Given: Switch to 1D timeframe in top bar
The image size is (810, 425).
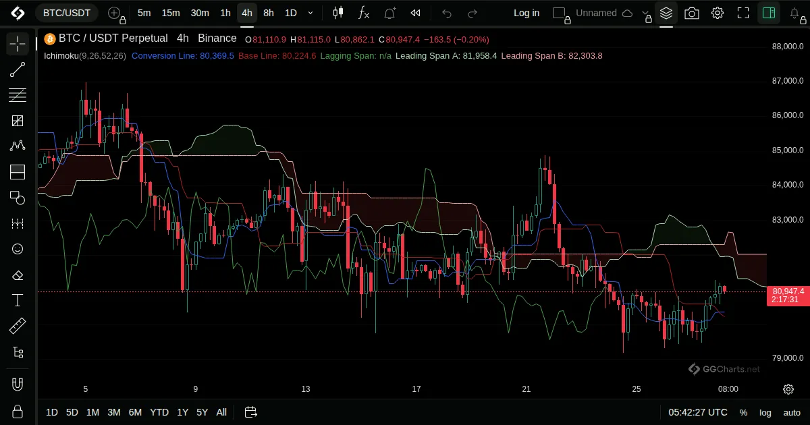Looking at the screenshot, I should point(291,13).
